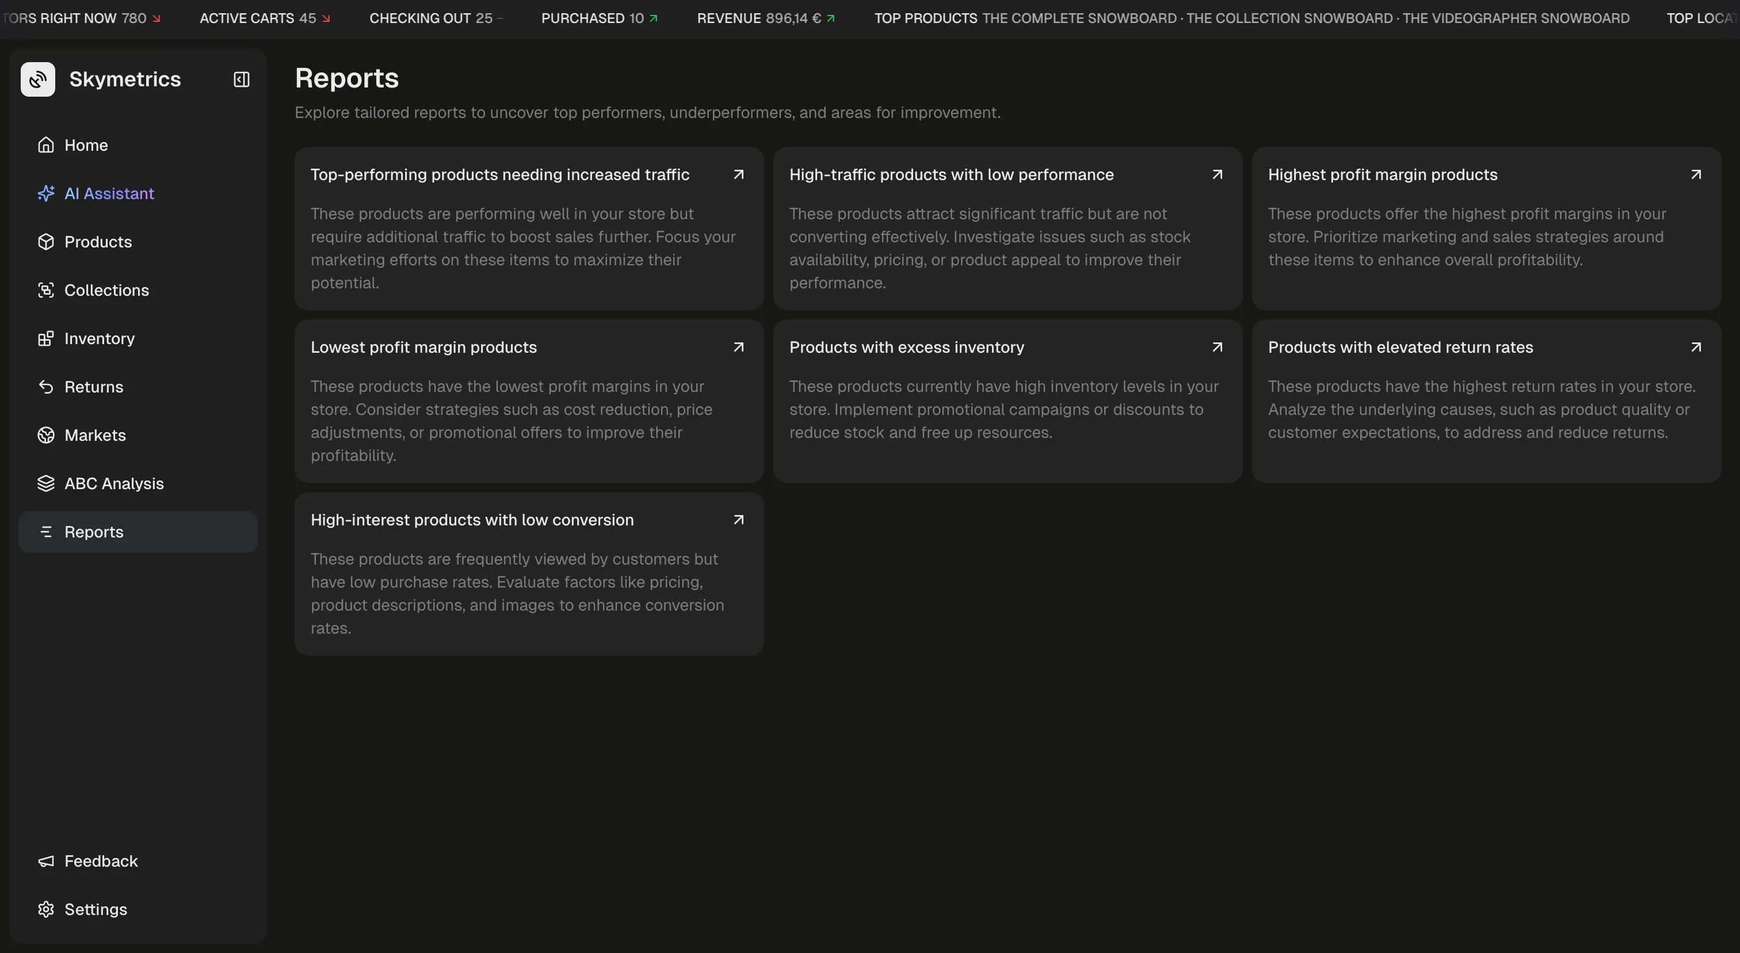The width and height of the screenshot is (1740, 953).
Task: Click the Collections scan icon
Action: 46,291
